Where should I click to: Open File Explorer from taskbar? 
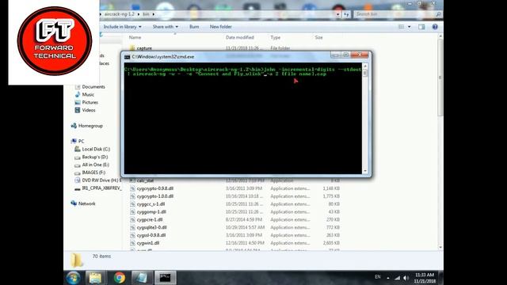[95, 278]
